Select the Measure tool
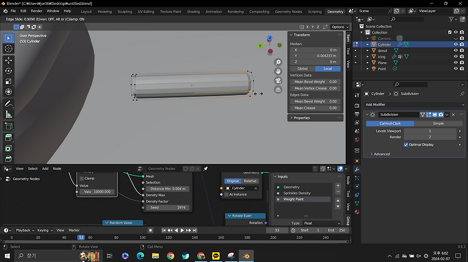The height and width of the screenshot is (262, 468). [x=9, y=115]
